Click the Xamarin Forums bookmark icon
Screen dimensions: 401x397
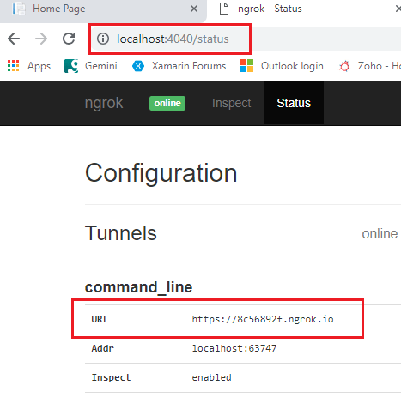point(138,66)
